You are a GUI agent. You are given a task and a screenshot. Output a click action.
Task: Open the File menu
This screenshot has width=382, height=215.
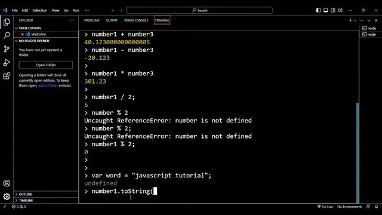click(x=14, y=10)
